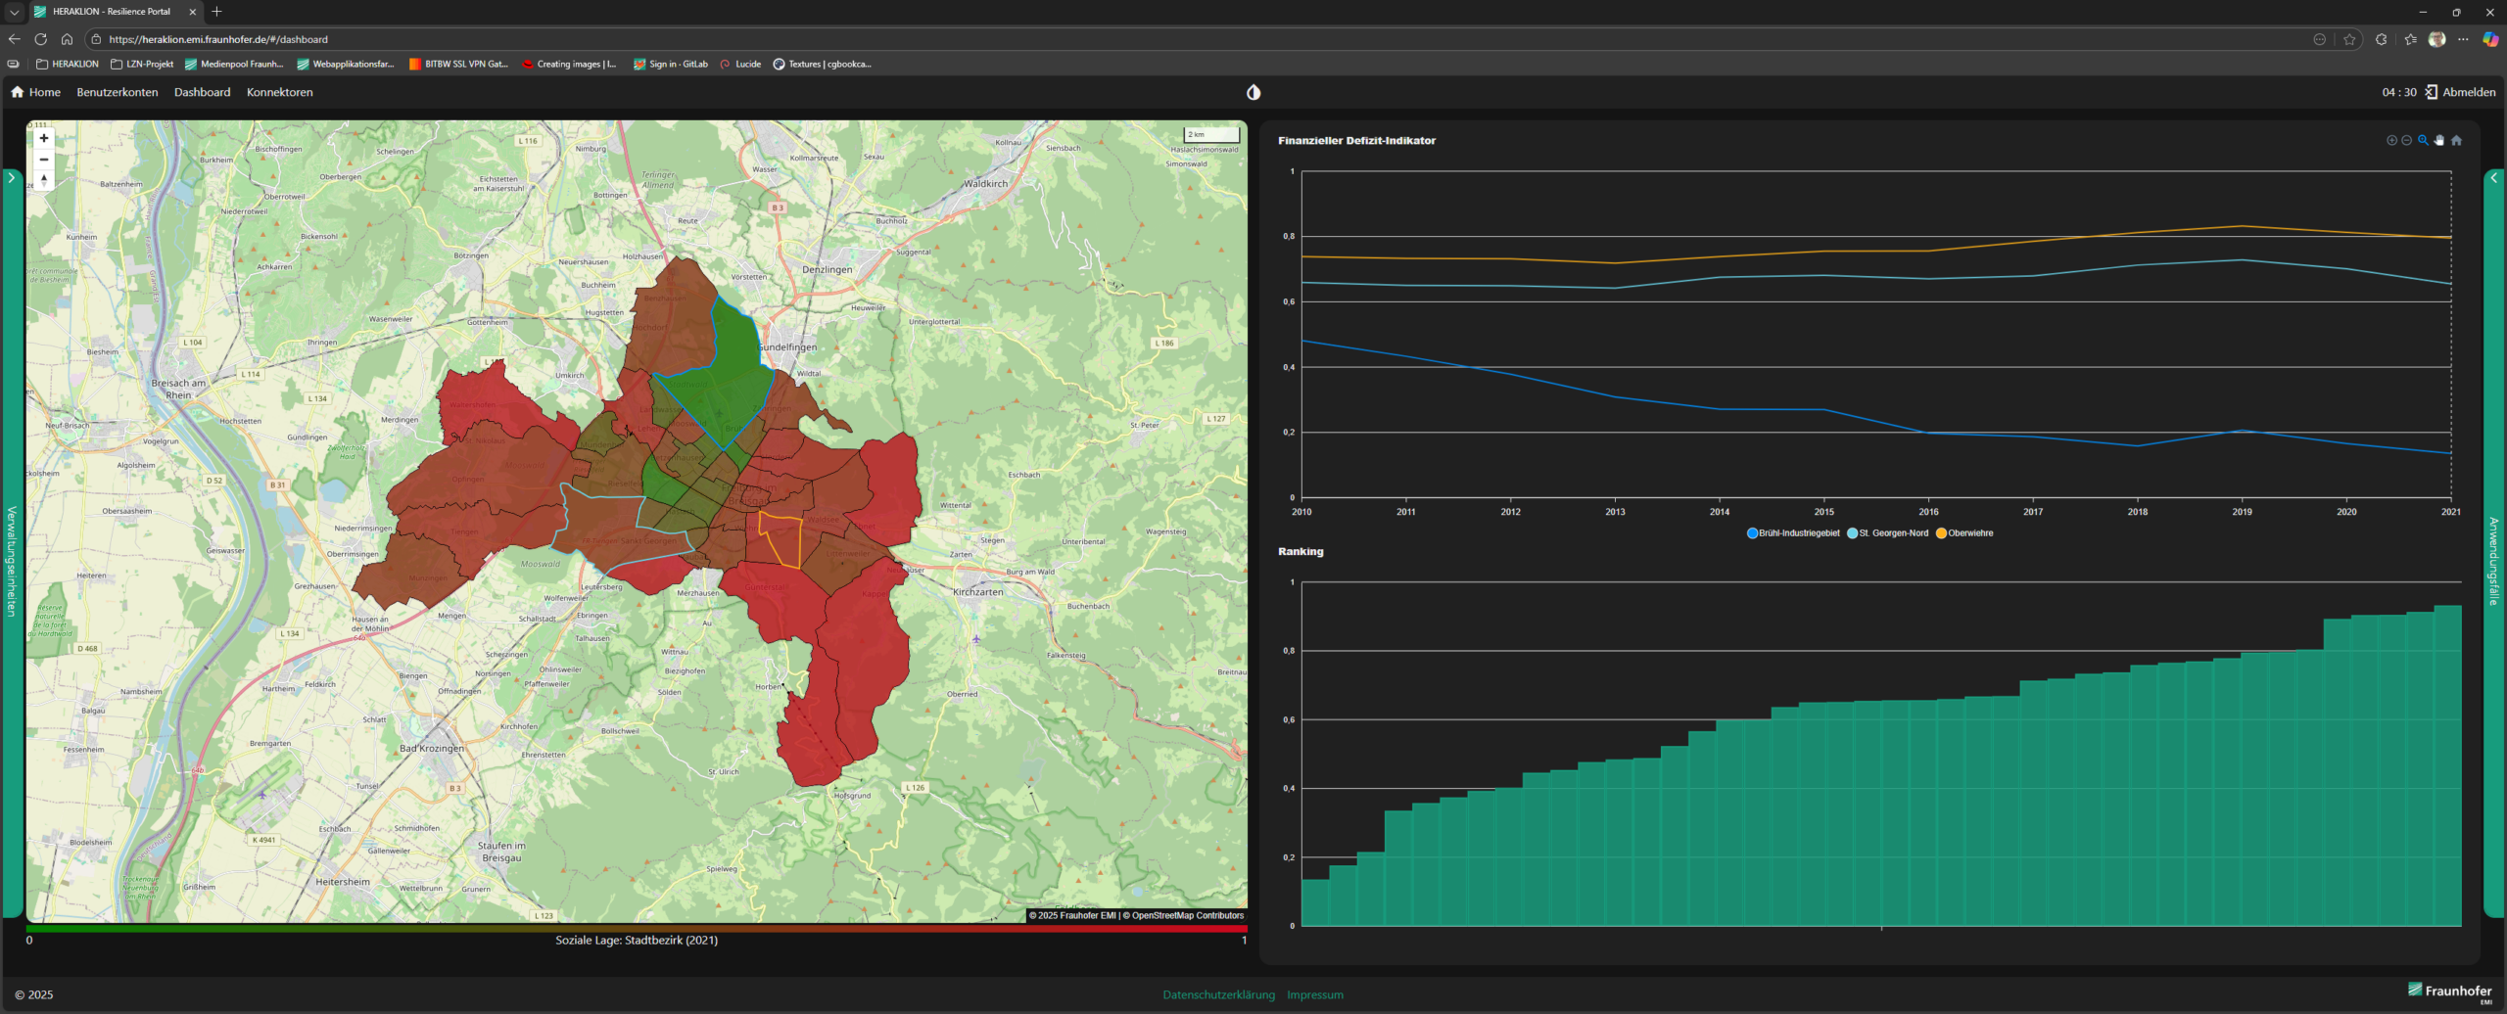Image resolution: width=2507 pixels, height=1014 pixels.
Task: Activate chart panning hand tool
Action: [x=2439, y=141]
